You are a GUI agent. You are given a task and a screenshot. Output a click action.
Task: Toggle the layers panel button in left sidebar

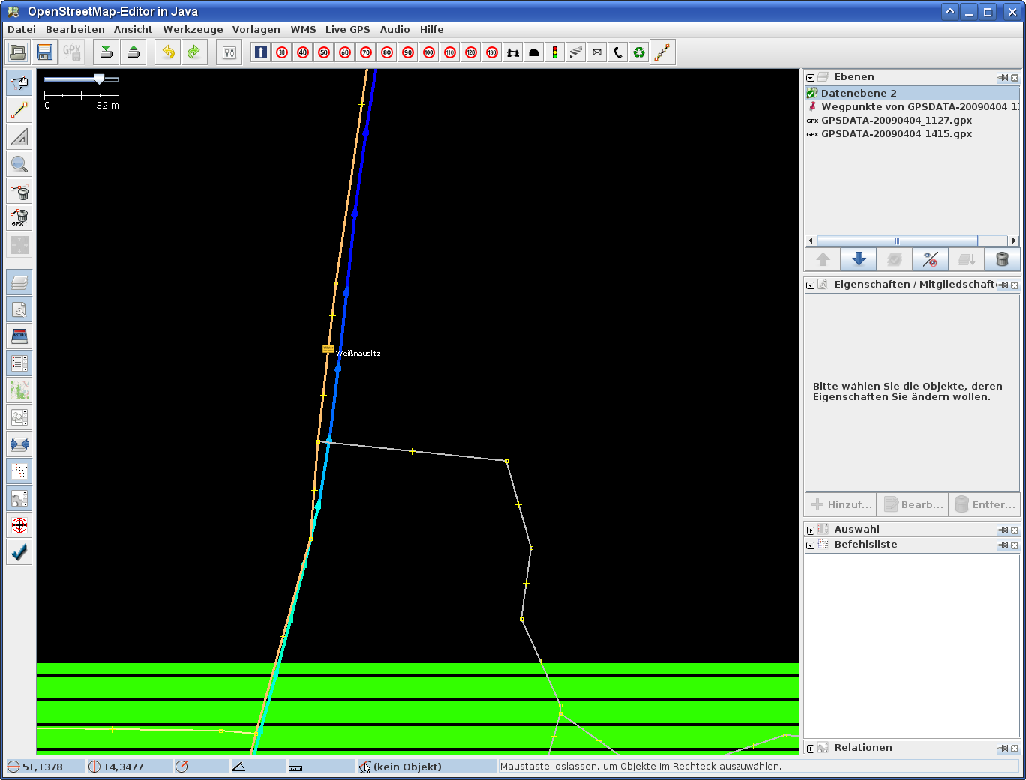tap(19, 282)
